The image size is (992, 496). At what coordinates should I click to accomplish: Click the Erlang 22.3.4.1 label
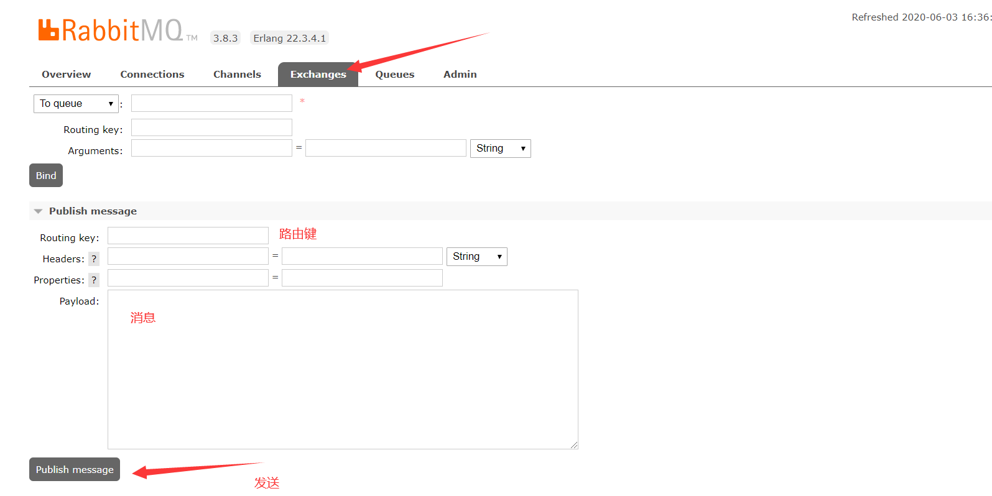[289, 38]
